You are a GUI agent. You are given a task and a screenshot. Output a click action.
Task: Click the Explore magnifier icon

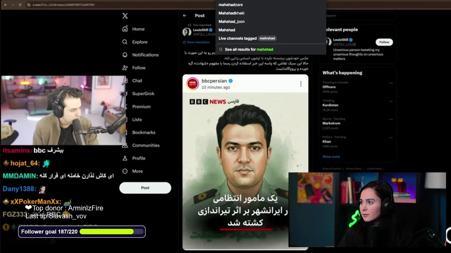[125, 42]
